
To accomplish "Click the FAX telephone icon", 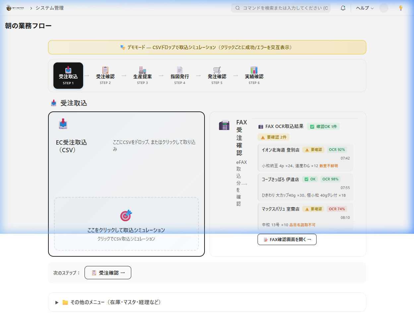I will click(224, 125).
